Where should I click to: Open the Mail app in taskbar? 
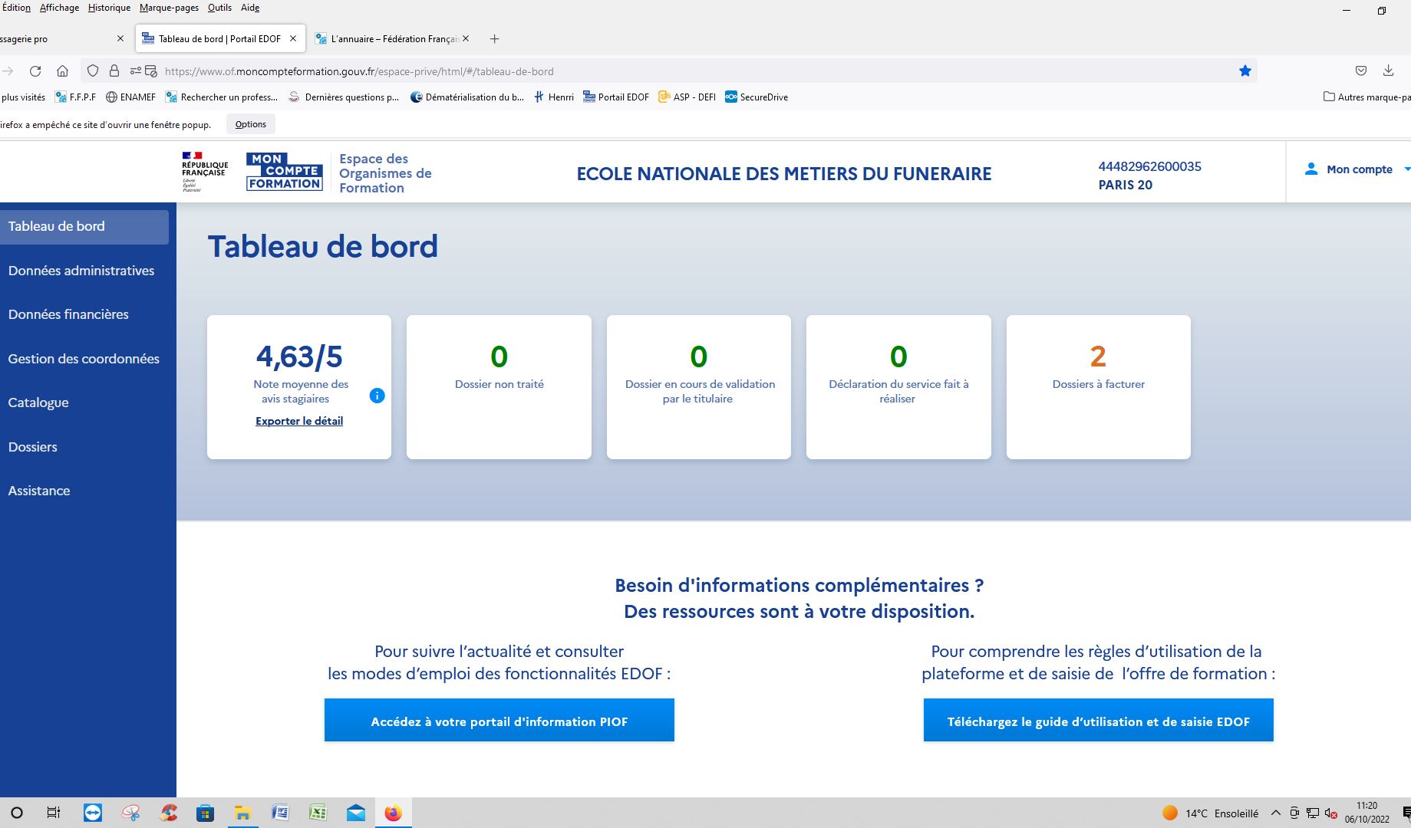point(355,813)
